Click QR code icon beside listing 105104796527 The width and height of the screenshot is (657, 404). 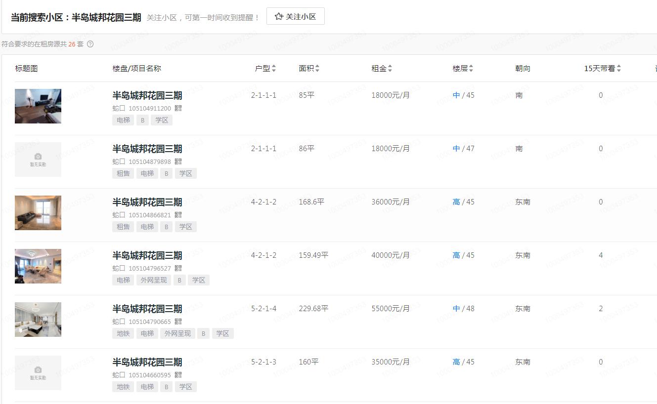click(x=178, y=268)
